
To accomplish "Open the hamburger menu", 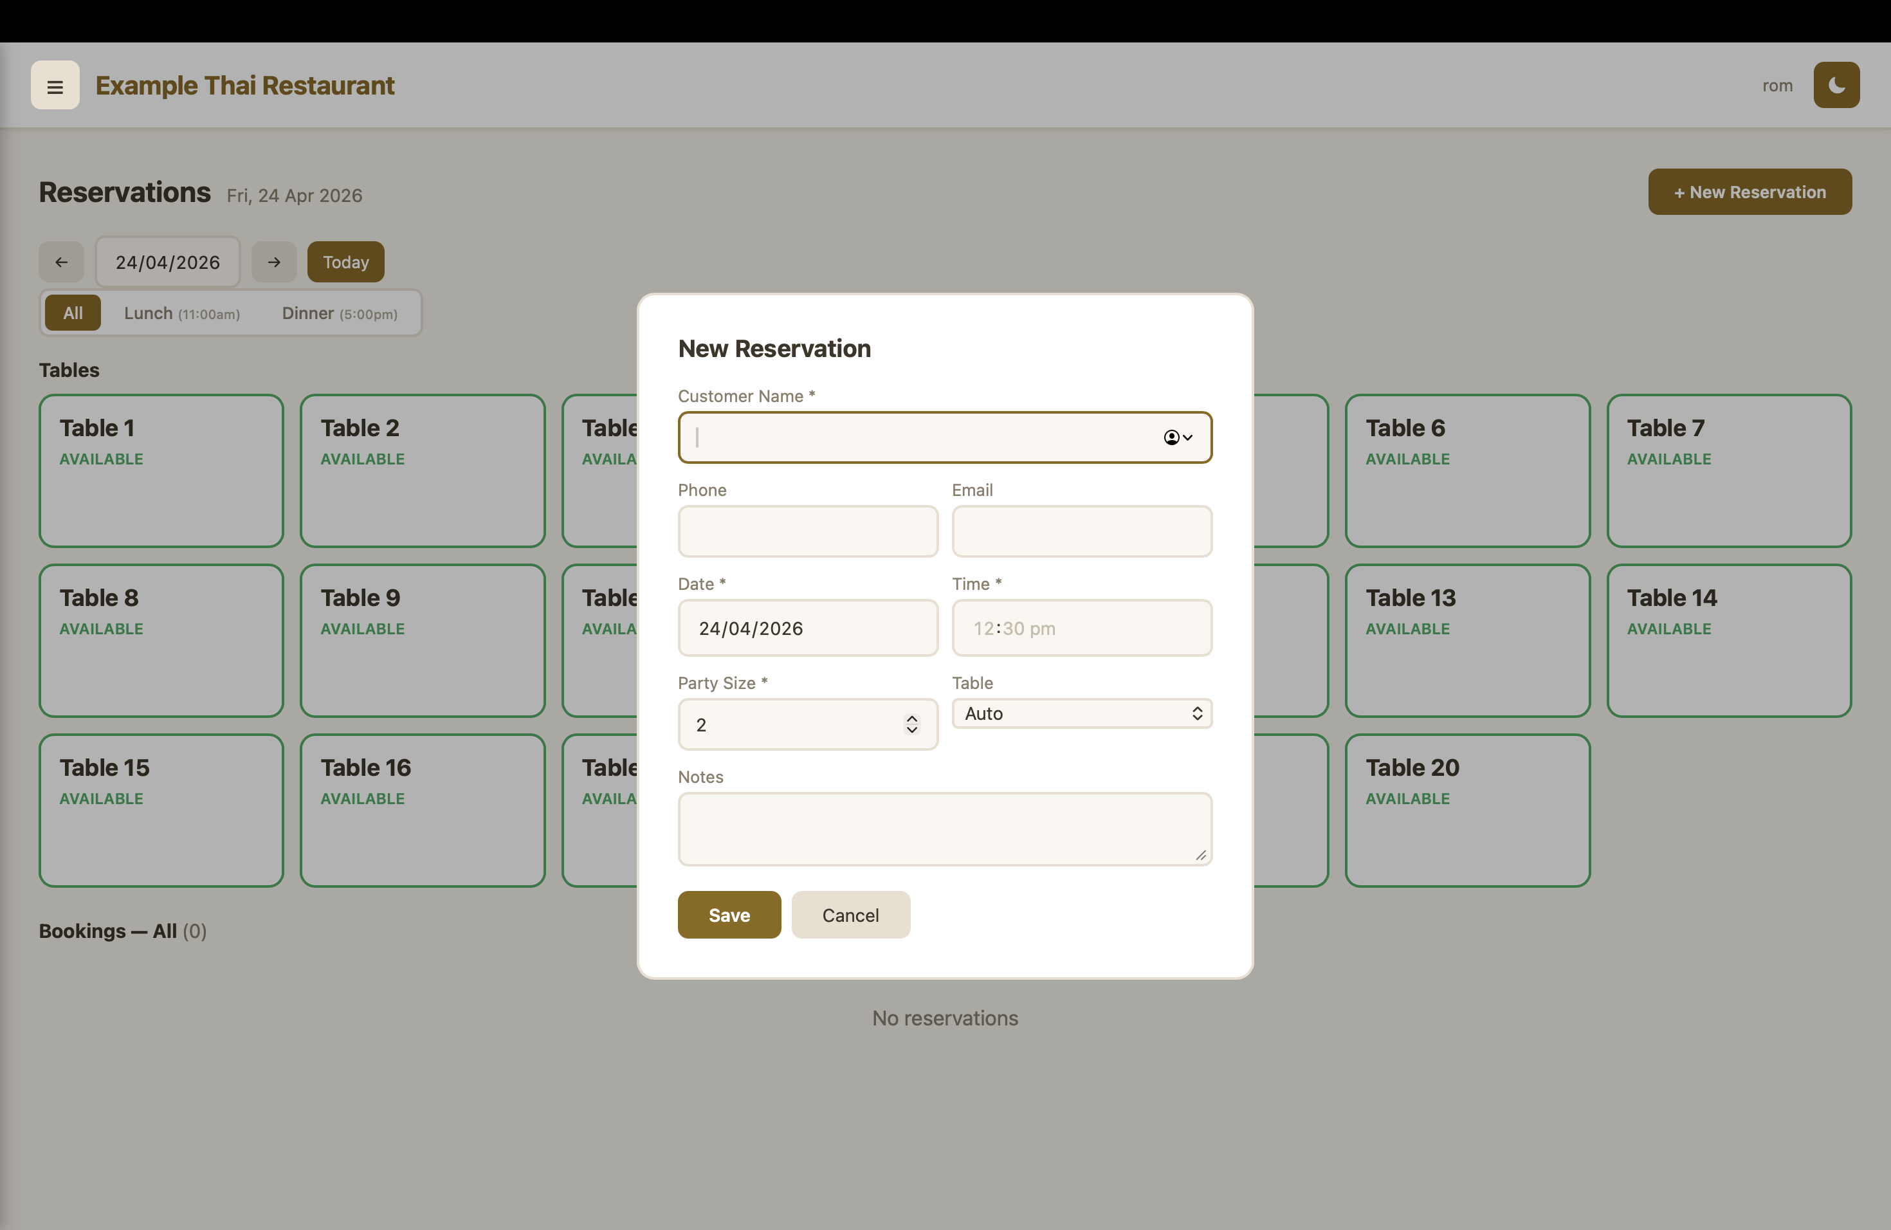I will (x=55, y=86).
